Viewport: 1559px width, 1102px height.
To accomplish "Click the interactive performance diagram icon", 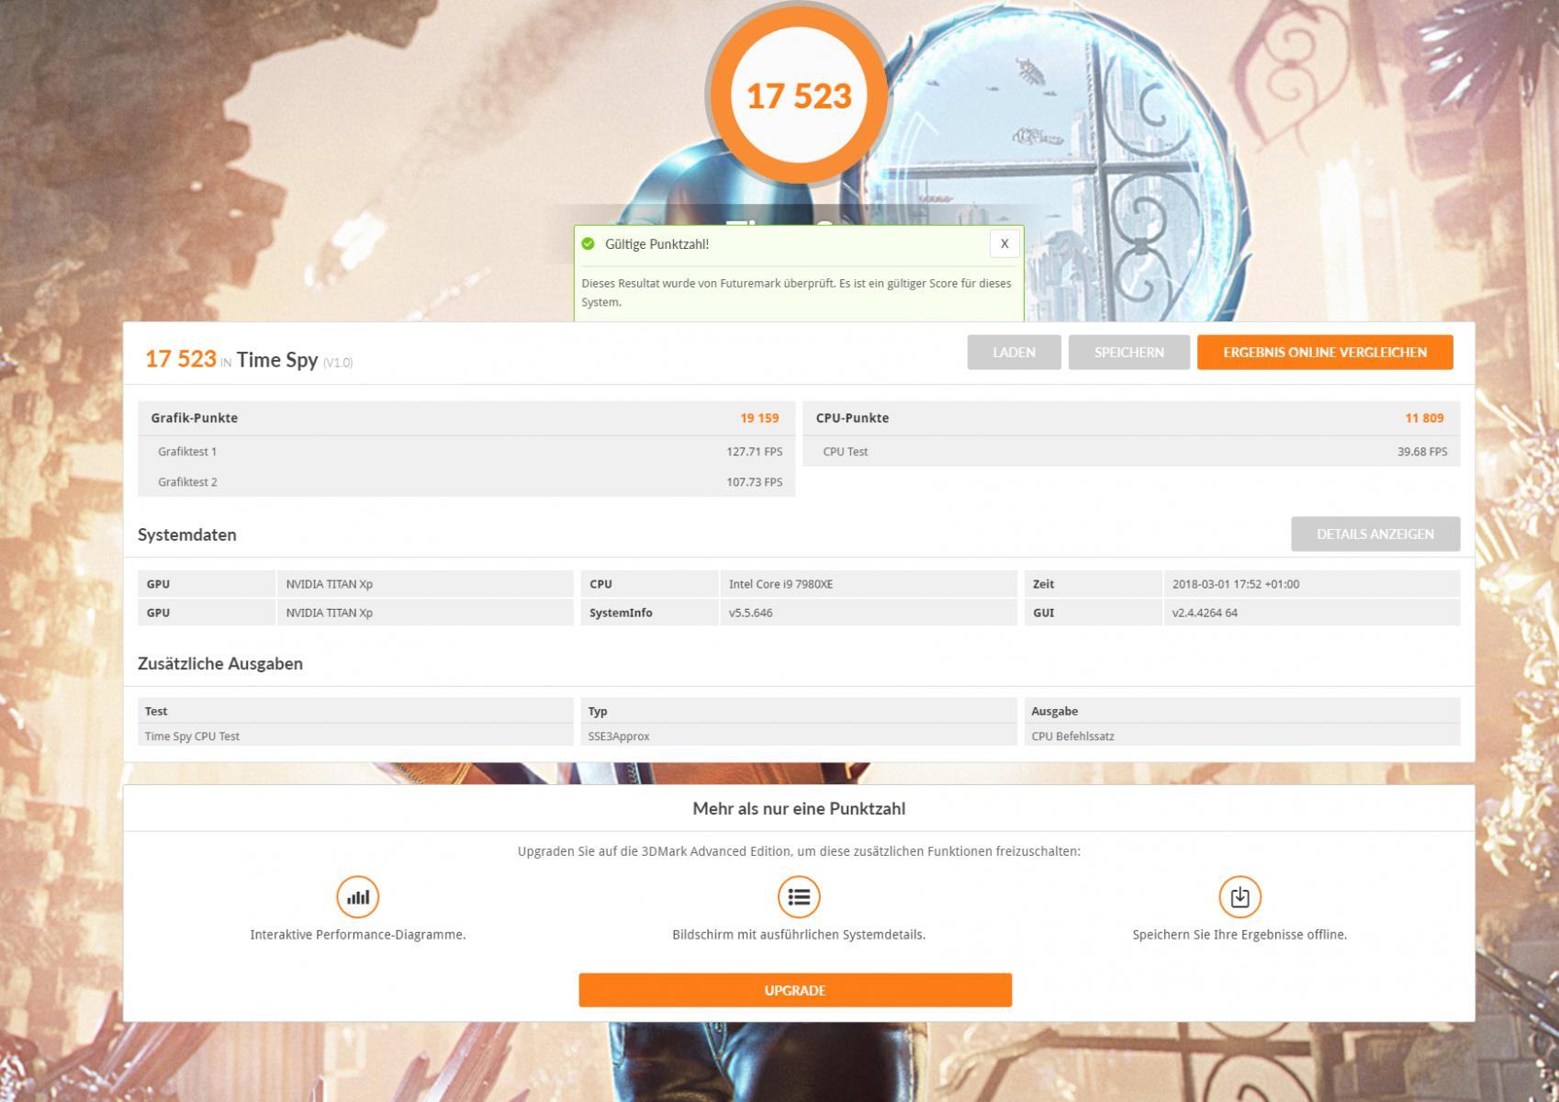I will tap(358, 897).
